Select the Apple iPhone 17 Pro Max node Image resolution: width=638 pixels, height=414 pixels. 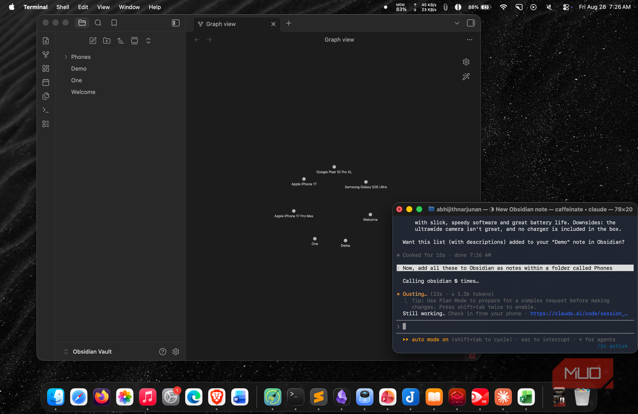click(x=294, y=211)
